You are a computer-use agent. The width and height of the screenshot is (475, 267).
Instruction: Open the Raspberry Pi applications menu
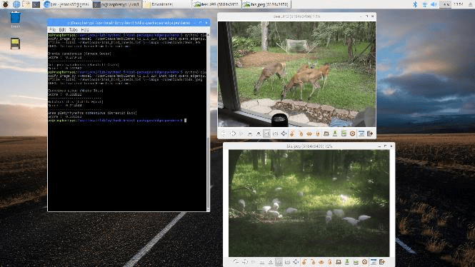coord(6,4)
